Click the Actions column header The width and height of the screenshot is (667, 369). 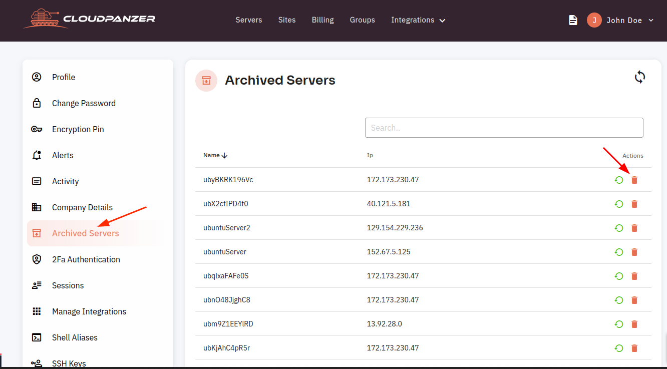coord(633,156)
